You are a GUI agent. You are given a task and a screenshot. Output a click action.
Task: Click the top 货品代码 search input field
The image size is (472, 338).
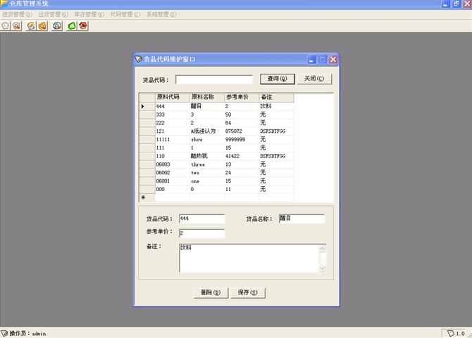coord(214,79)
